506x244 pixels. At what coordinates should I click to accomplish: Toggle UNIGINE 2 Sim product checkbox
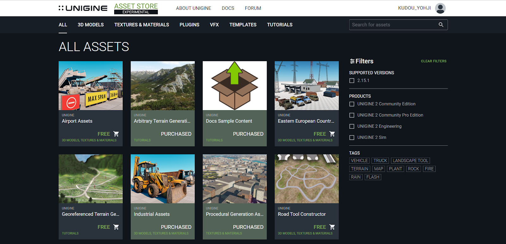pos(352,138)
